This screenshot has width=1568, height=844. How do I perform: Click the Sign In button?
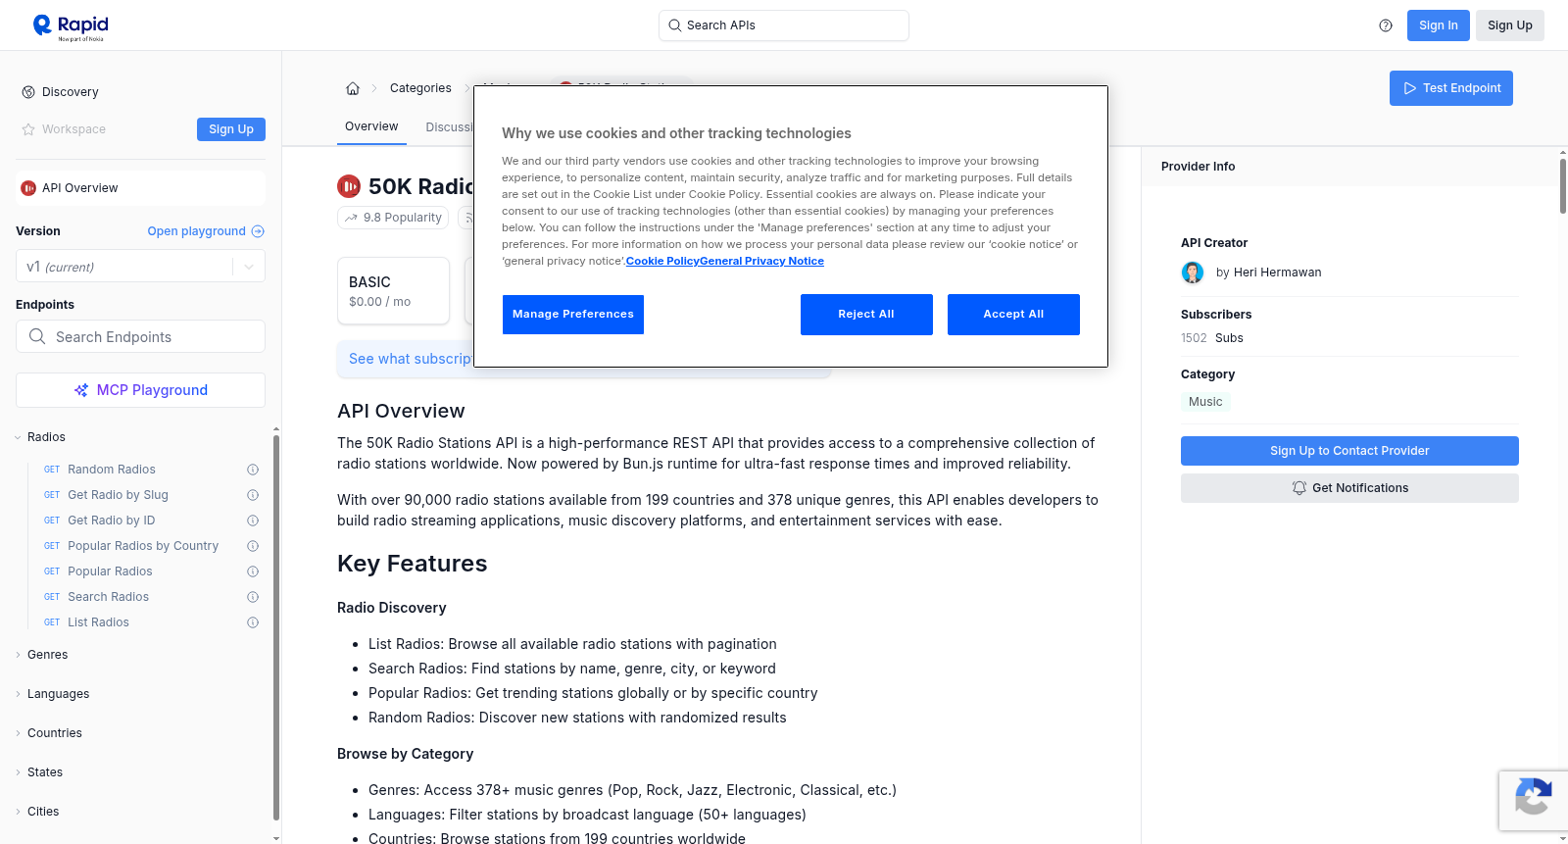pos(1439,25)
